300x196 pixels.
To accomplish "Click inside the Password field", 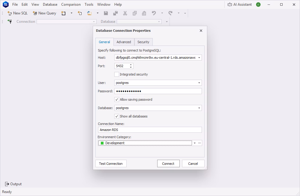I will pos(158,91).
